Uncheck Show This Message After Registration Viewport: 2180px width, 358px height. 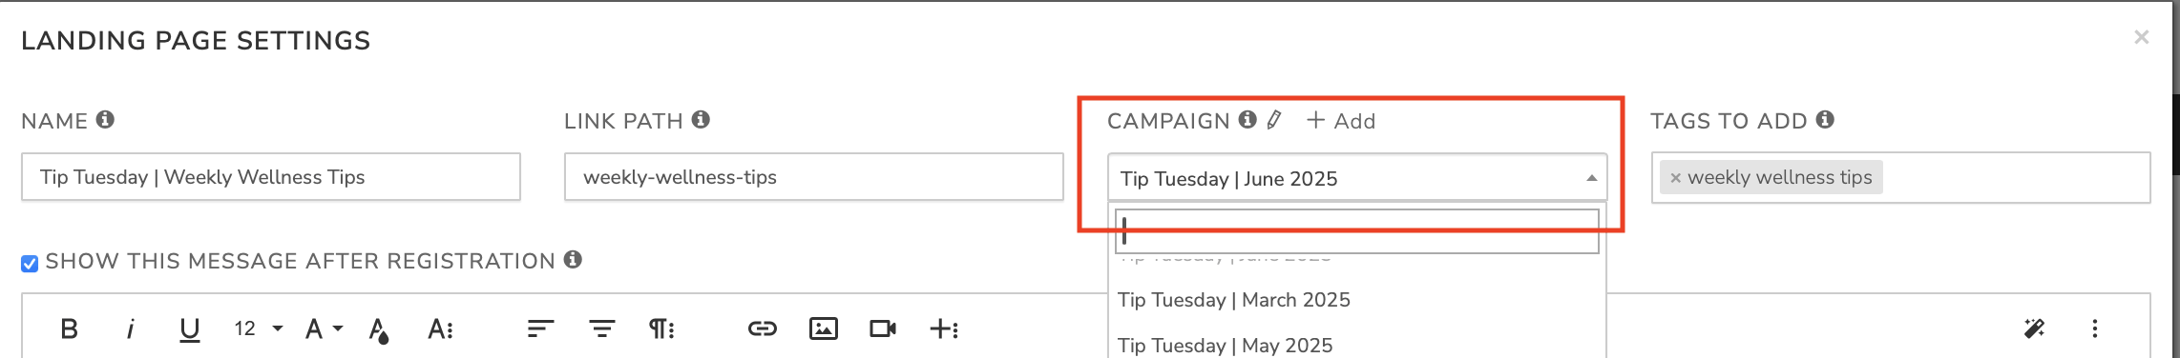pos(30,263)
